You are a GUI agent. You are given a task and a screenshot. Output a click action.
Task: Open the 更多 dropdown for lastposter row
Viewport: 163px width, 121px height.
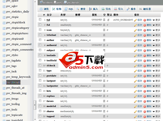(156, 86)
